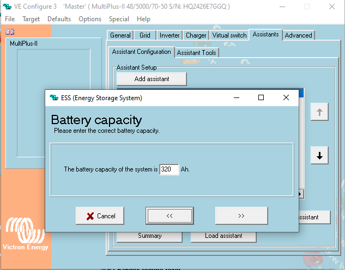The width and height of the screenshot is (345, 270).
Task: Open the File menu
Action: (x=10, y=19)
